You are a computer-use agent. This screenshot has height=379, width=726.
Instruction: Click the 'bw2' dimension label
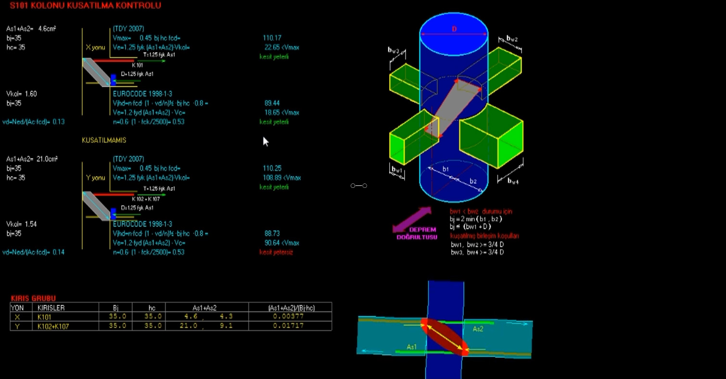pos(512,39)
